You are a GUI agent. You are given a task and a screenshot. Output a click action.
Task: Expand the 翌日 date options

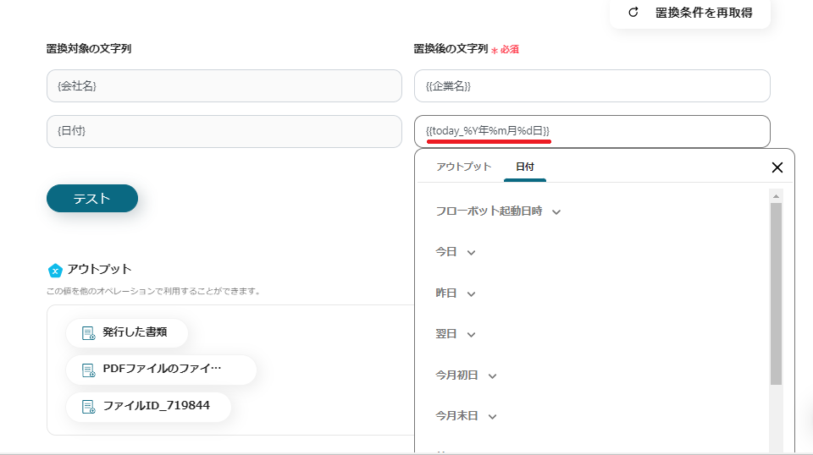pos(472,334)
